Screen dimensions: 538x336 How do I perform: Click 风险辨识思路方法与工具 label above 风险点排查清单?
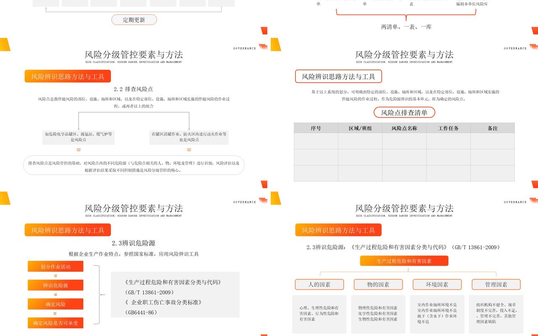[x=339, y=76]
